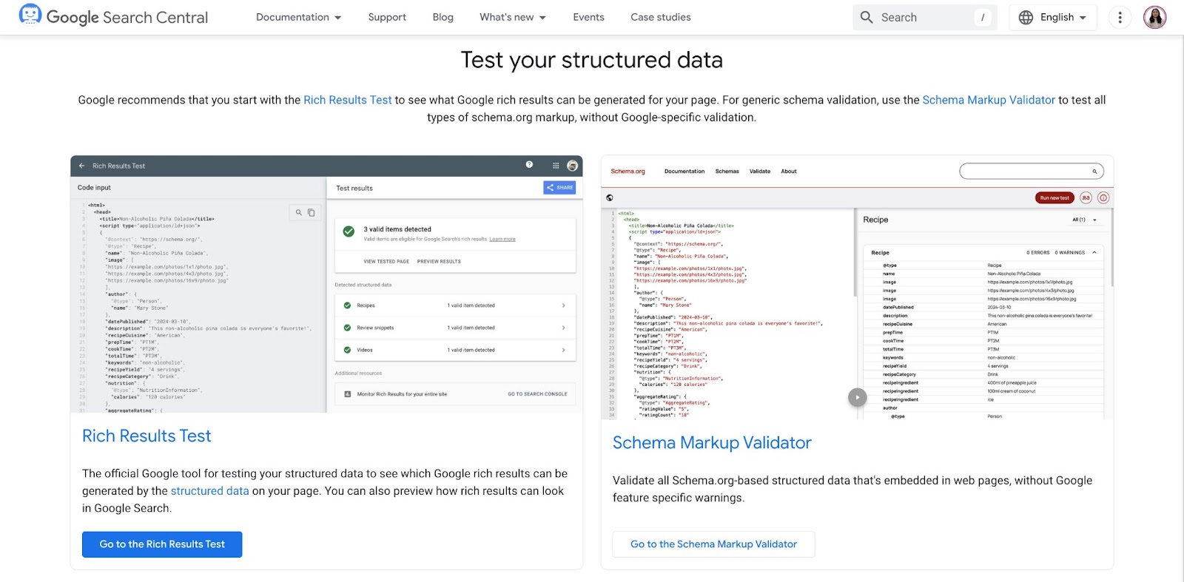Image resolution: width=1184 pixels, height=582 pixels.
Task: Open the English language selector
Action: coord(1053,17)
